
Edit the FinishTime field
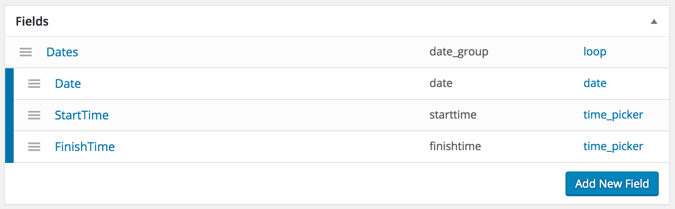[85, 147]
